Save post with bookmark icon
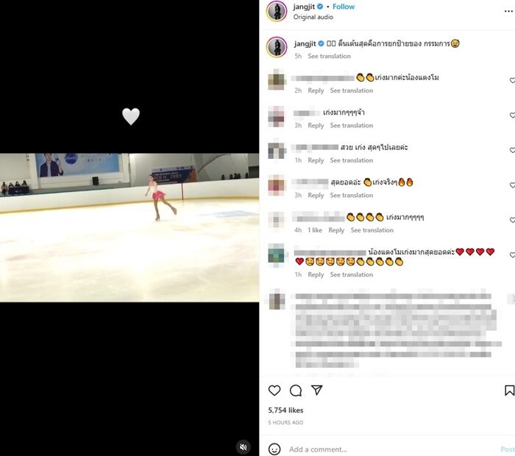 point(509,391)
